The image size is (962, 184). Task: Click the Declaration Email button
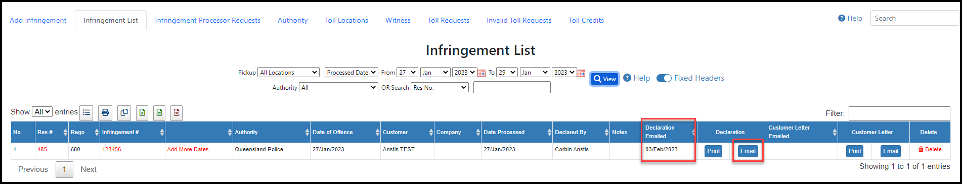pyautogui.click(x=748, y=151)
